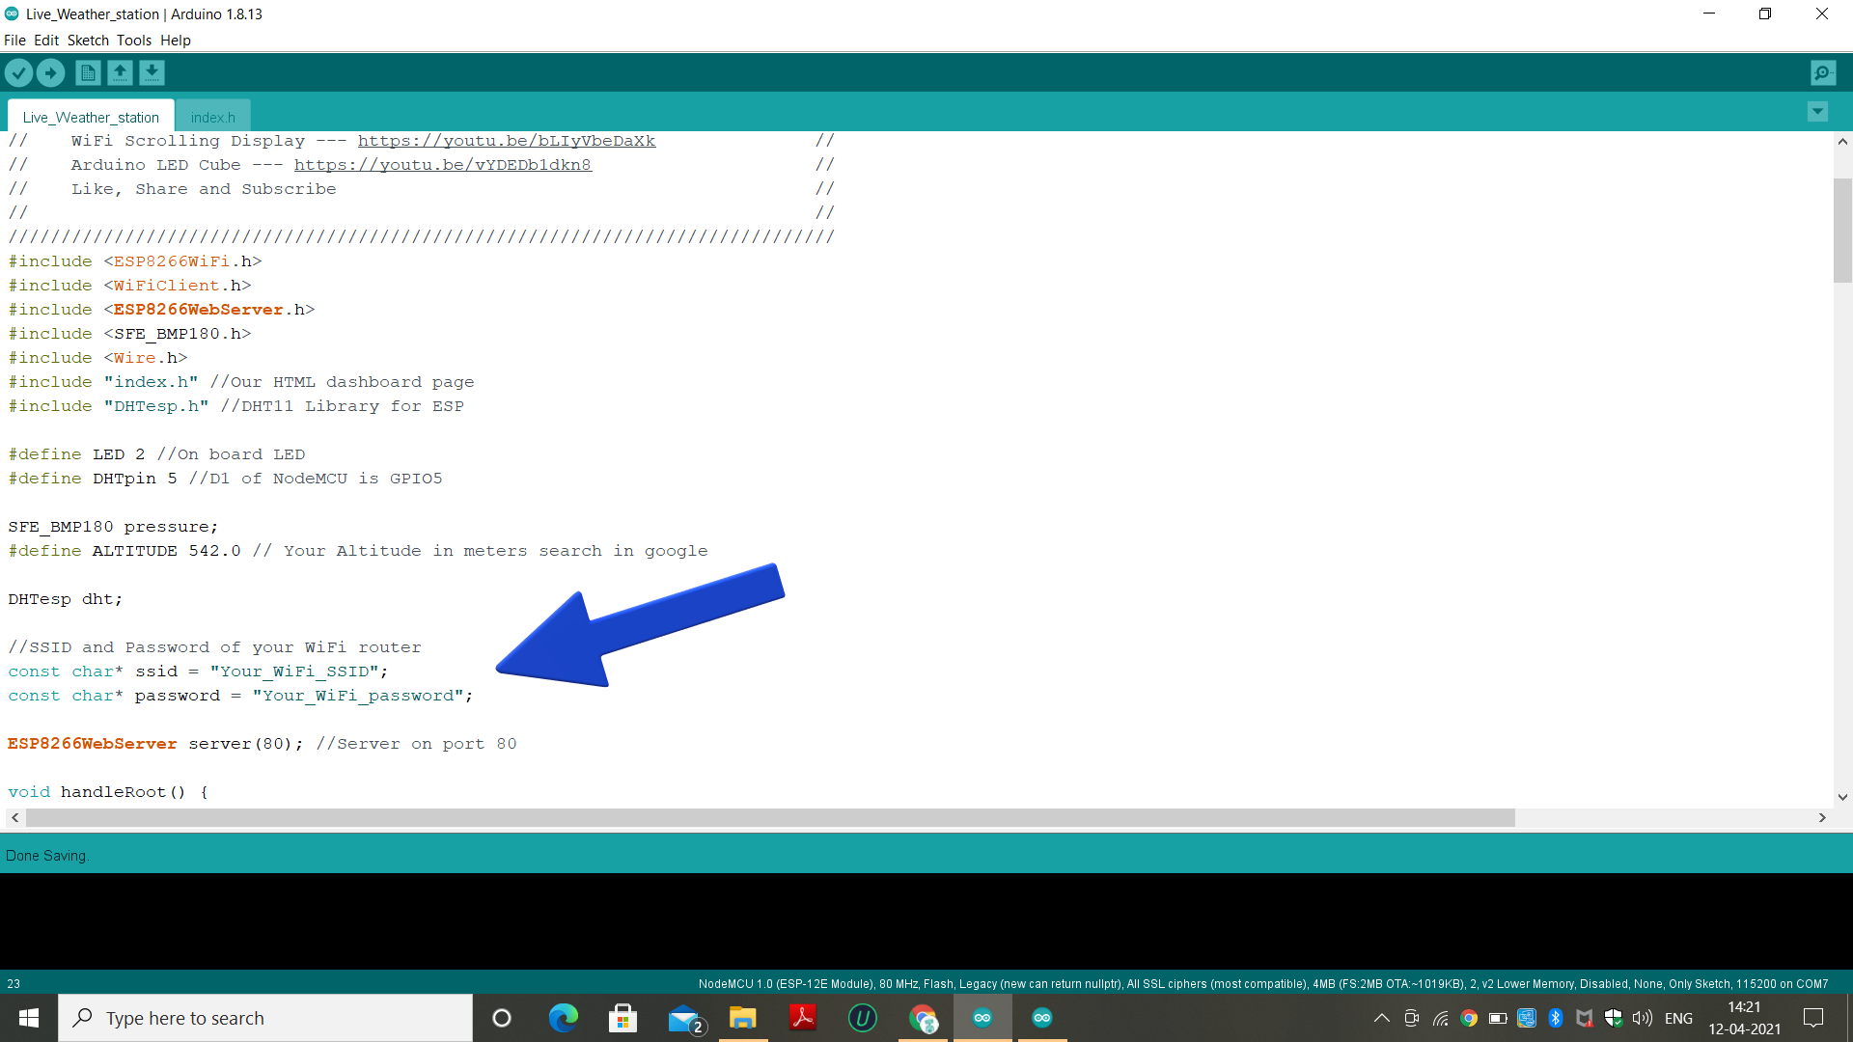Show hidden system tray icons
The width and height of the screenshot is (1853, 1042).
[1382, 1018]
